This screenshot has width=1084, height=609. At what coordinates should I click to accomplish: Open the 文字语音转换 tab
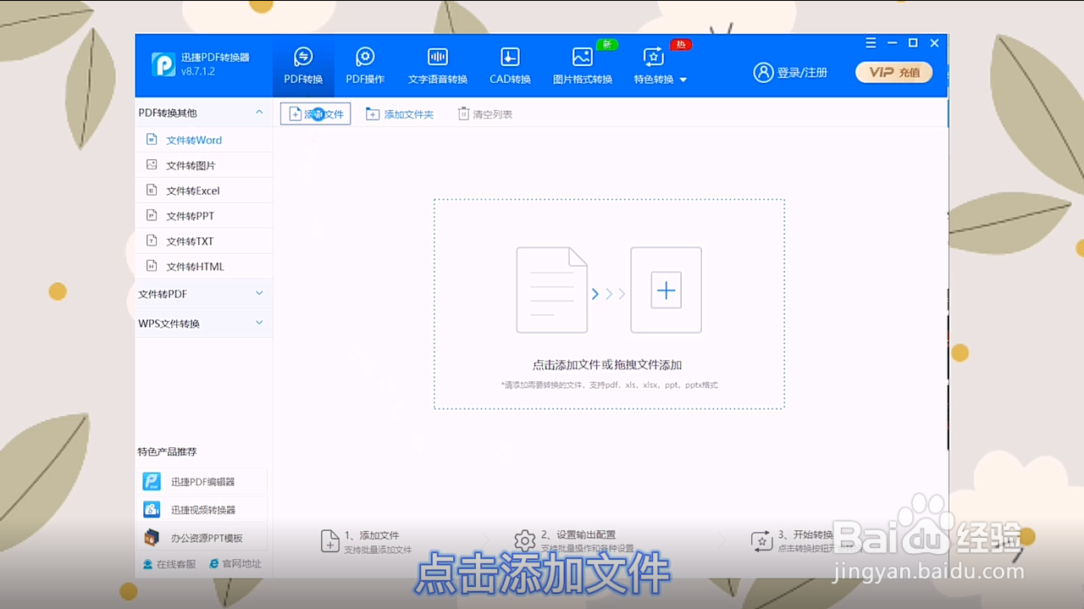(x=438, y=67)
